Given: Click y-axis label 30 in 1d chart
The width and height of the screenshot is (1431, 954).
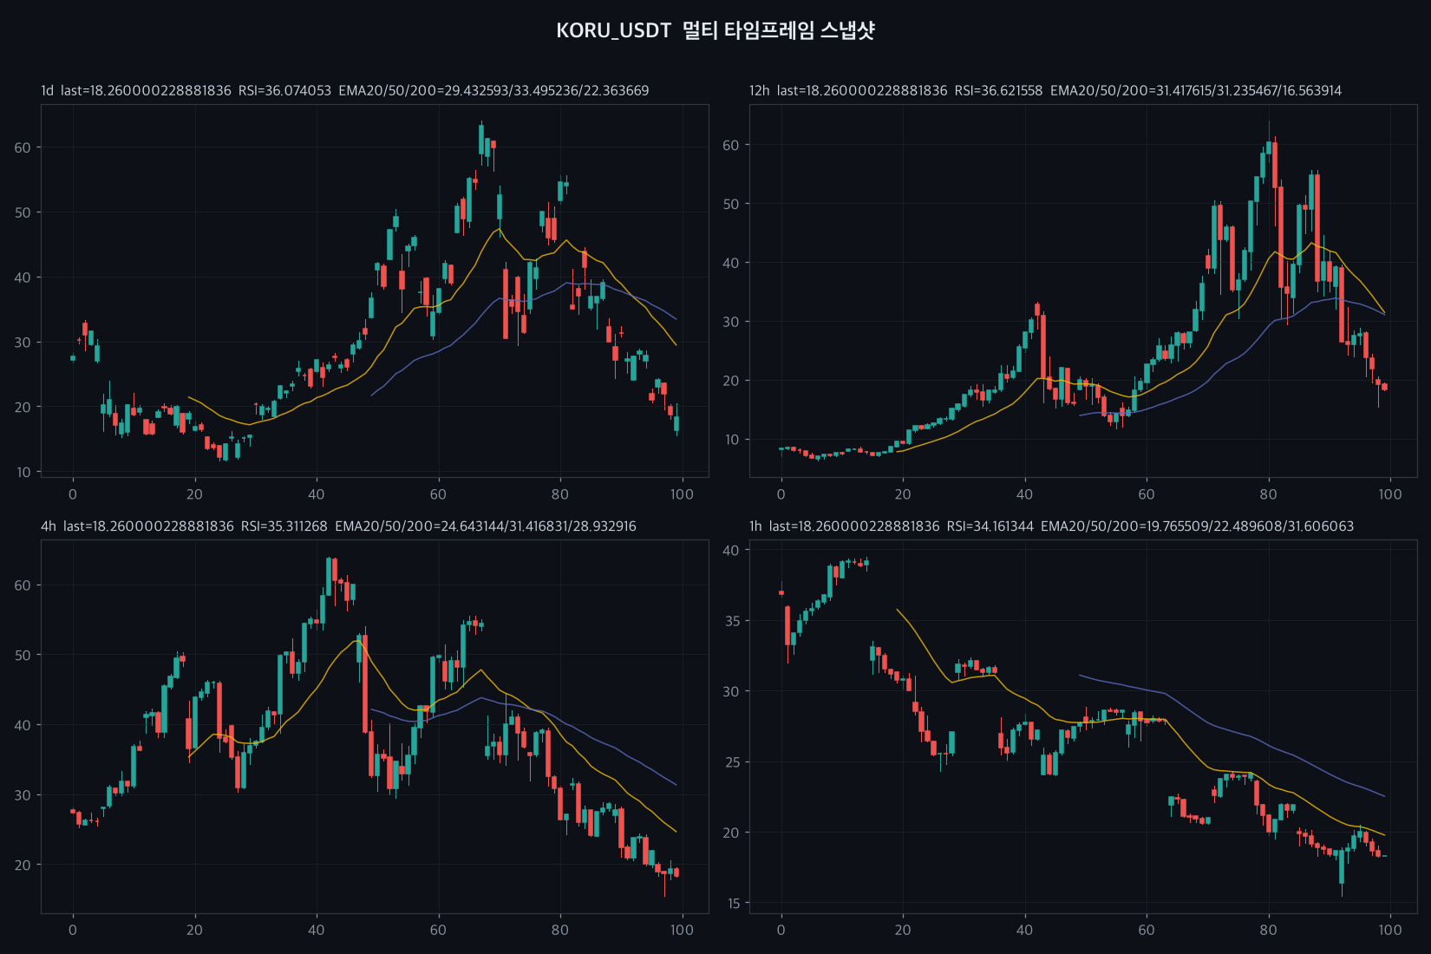Looking at the screenshot, I should pos(23,342).
